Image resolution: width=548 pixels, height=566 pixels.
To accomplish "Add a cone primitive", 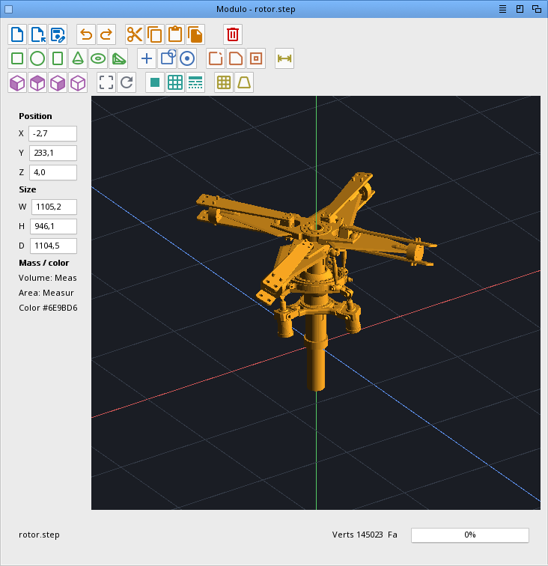I will tap(78, 58).
